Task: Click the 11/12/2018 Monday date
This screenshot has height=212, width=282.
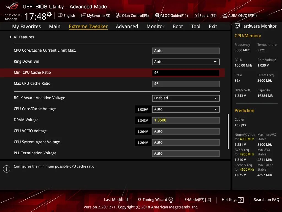Action: point(14,17)
